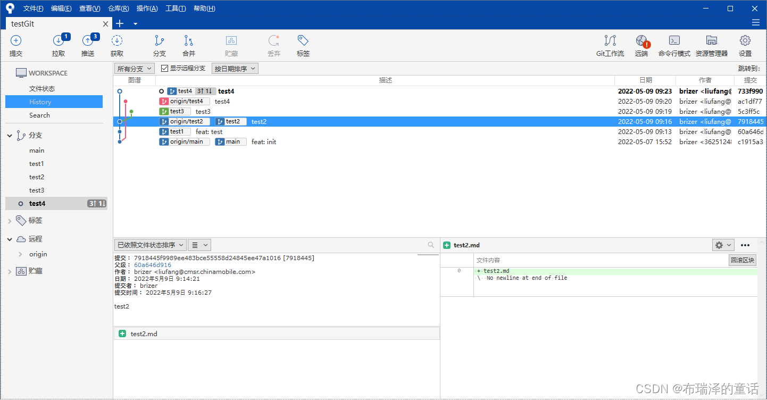Select the test4 commit row 733f990
The image size is (767, 400).
(x=440, y=91)
